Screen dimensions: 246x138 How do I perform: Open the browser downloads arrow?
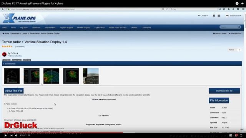[229, 9]
